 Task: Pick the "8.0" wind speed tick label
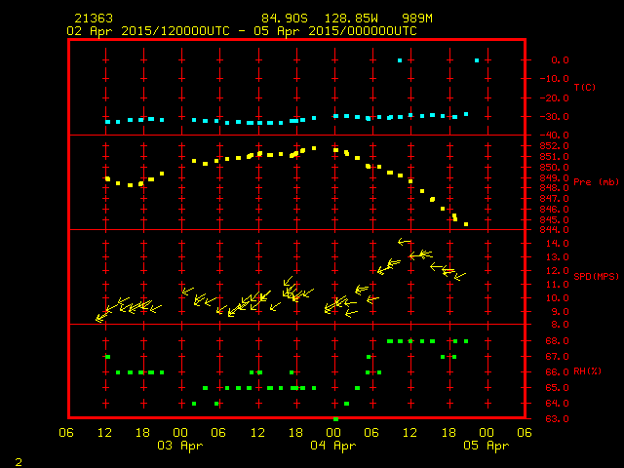pyautogui.click(x=560, y=325)
